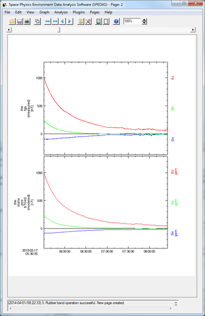Open the View menu
205x316 pixels.
tap(30, 12)
